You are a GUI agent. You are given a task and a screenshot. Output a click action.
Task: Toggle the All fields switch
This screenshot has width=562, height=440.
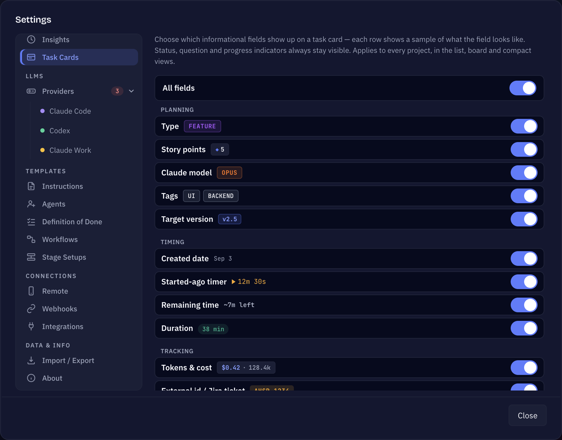pos(523,88)
